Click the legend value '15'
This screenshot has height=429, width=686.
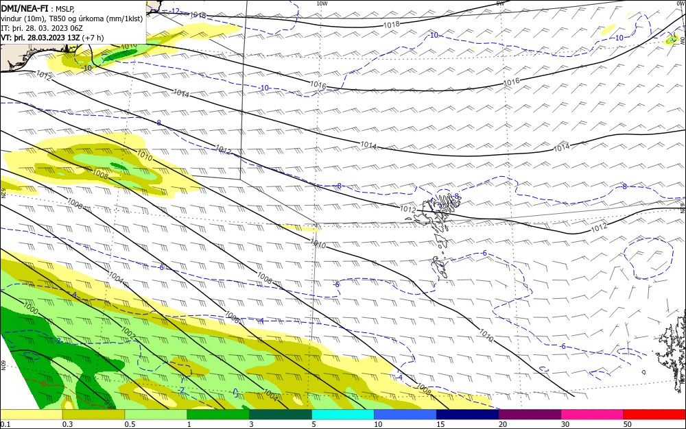(440, 424)
